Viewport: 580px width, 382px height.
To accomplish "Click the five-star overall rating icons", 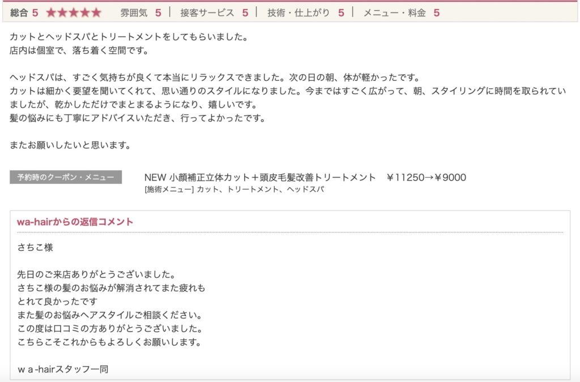I will point(74,13).
